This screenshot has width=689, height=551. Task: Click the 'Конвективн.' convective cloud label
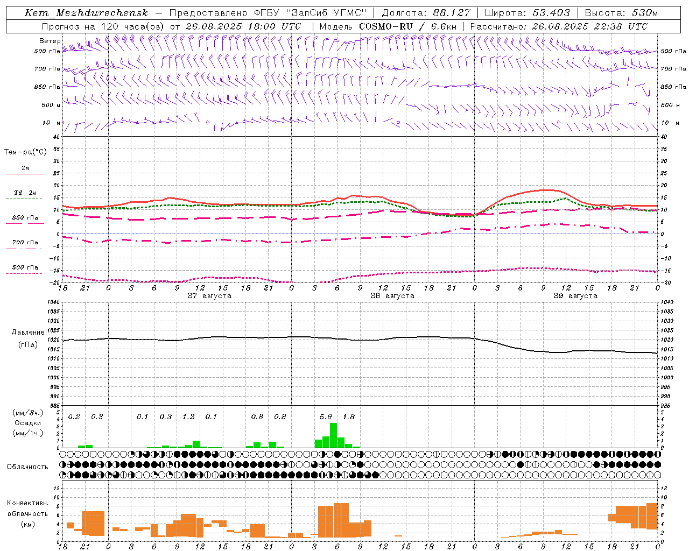pyautogui.click(x=28, y=504)
